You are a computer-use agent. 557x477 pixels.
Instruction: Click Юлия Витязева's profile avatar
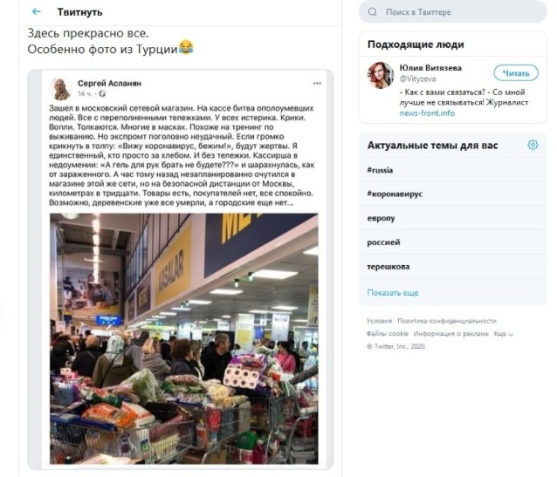381,75
